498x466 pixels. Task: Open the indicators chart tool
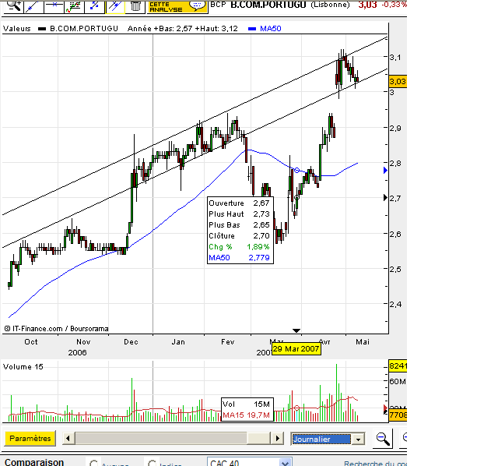(75, 6)
